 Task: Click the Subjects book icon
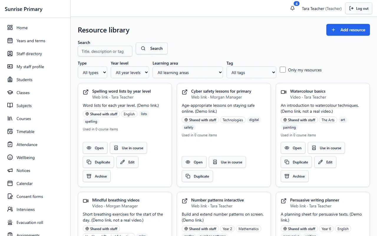click(x=10, y=105)
